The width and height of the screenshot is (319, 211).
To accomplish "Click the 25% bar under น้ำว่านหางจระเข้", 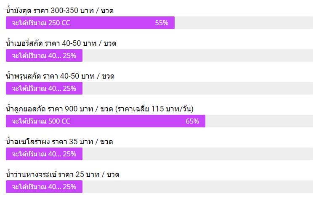I will 44,187.
